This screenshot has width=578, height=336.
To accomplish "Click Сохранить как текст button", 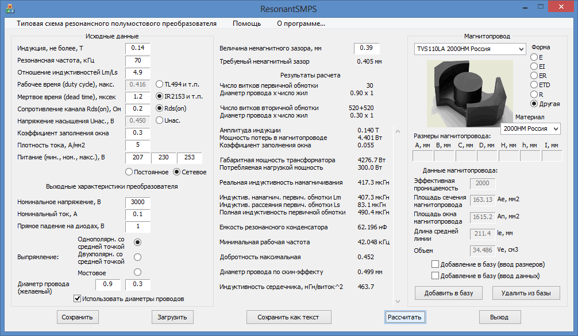I will click(288, 317).
